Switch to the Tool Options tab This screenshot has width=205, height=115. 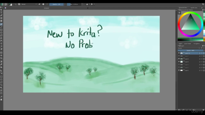click(x=196, y=43)
